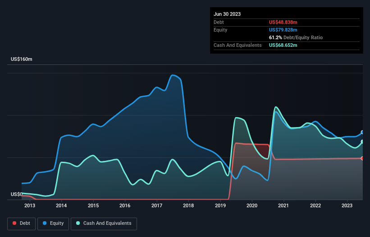This screenshot has width=370, height=237.
Task: Click the Jun 30 2023 tooltip date
Action: point(227,14)
